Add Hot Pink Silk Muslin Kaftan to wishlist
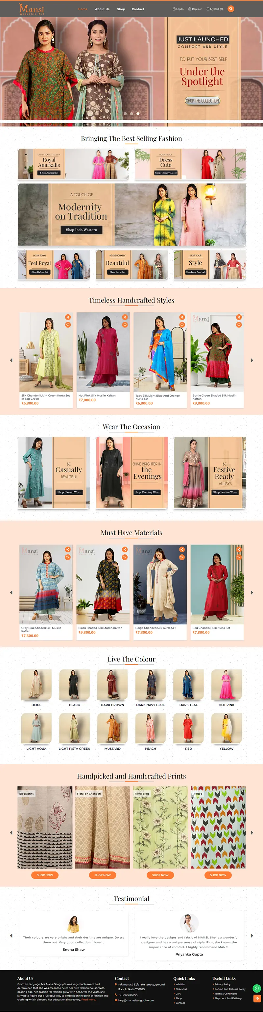This screenshot has height=1012, width=263. [125, 325]
